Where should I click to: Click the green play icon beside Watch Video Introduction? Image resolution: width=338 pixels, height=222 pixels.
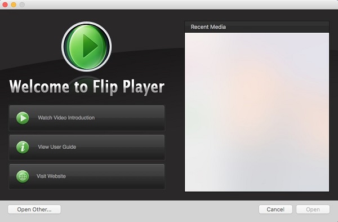pyautogui.click(x=23, y=118)
